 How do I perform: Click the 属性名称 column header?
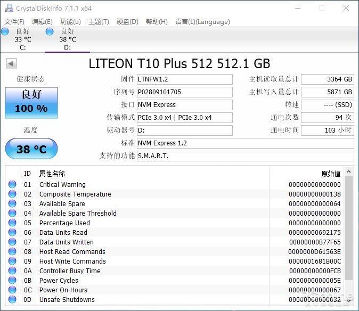[52, 174]
